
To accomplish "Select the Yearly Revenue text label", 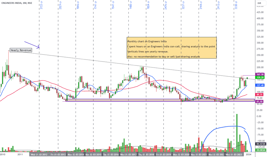I will pyautogui.click(x=21, y=50).
